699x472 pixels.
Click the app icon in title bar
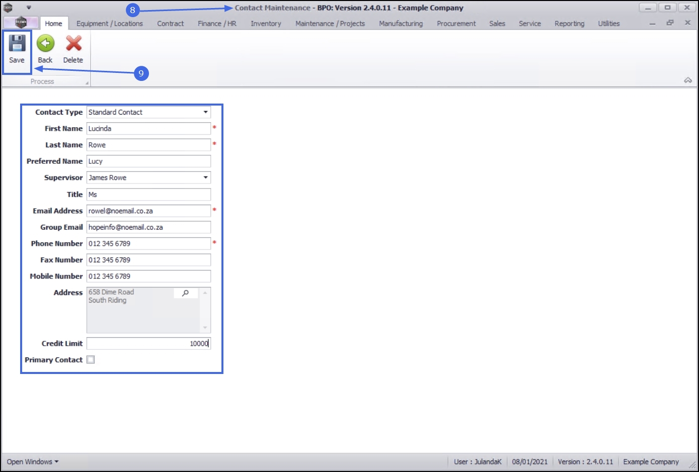click(8, 8)
